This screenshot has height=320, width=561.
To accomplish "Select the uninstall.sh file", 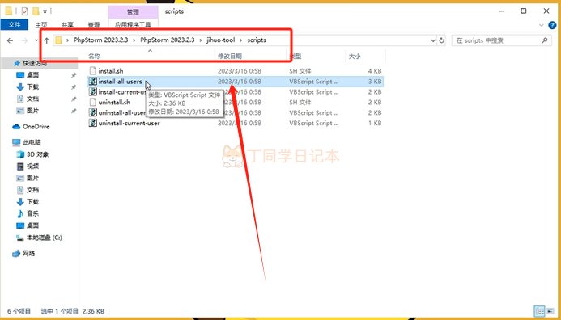I will click(114, 102).
